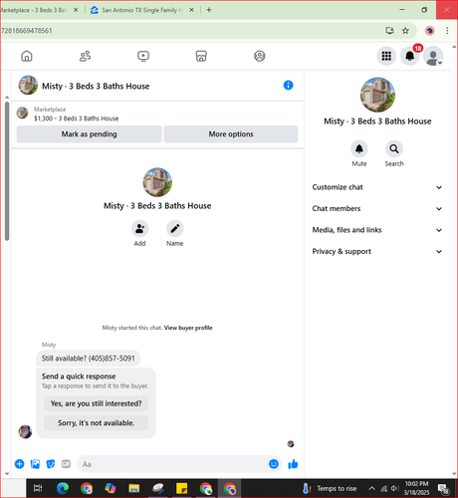Click Mark as pending button
The image size is (458, 498).
[89, 134]
